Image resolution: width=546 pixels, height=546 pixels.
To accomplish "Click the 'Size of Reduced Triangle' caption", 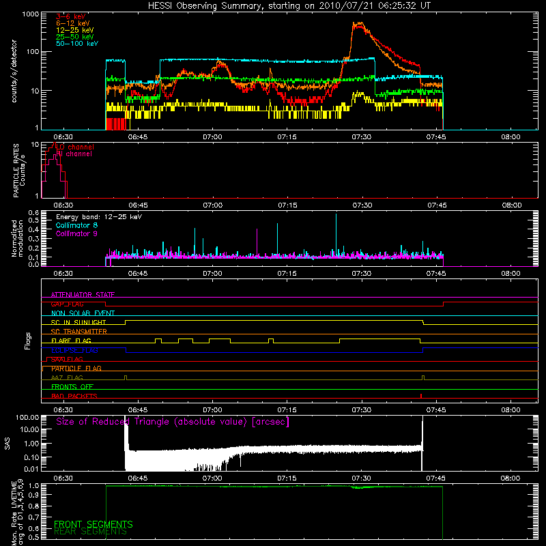I will coord(173,422).
